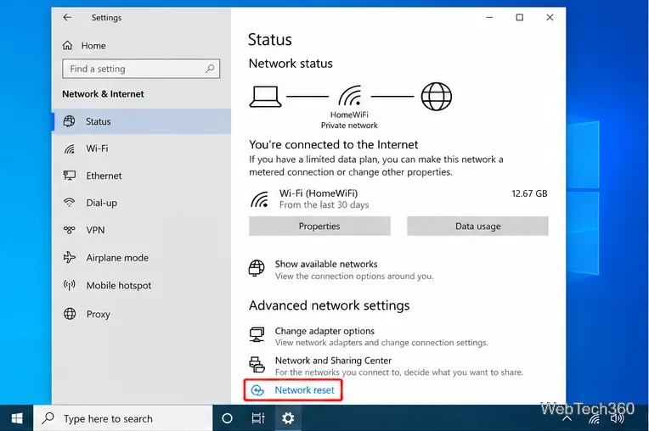Click the Mobile hotspot antenna icon
649x431 pixels.
tap(69, 285)
